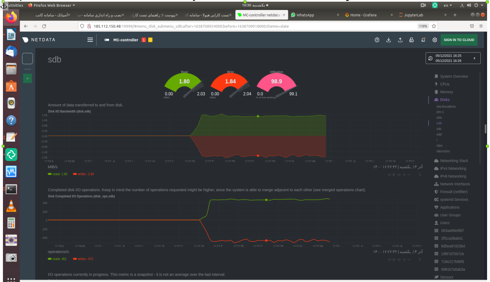This screenshot has height=282, width=490.
Task: Open the date and time range picker
Action: [x=453, y=58]
